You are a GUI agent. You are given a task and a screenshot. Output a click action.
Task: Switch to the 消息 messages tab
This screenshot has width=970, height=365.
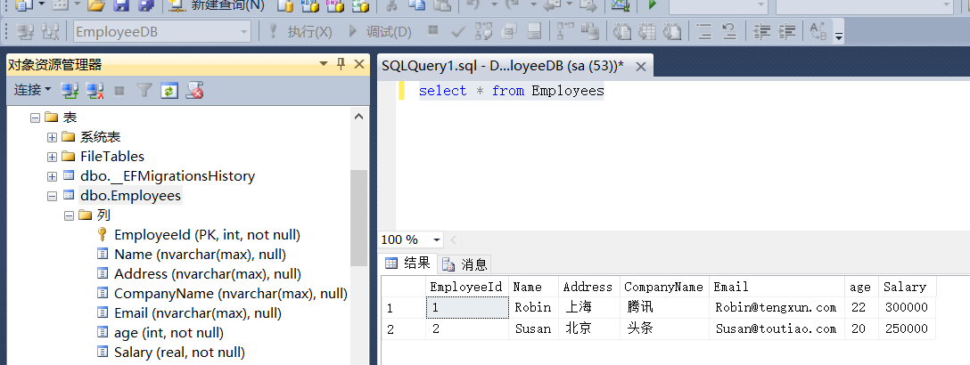465,264
